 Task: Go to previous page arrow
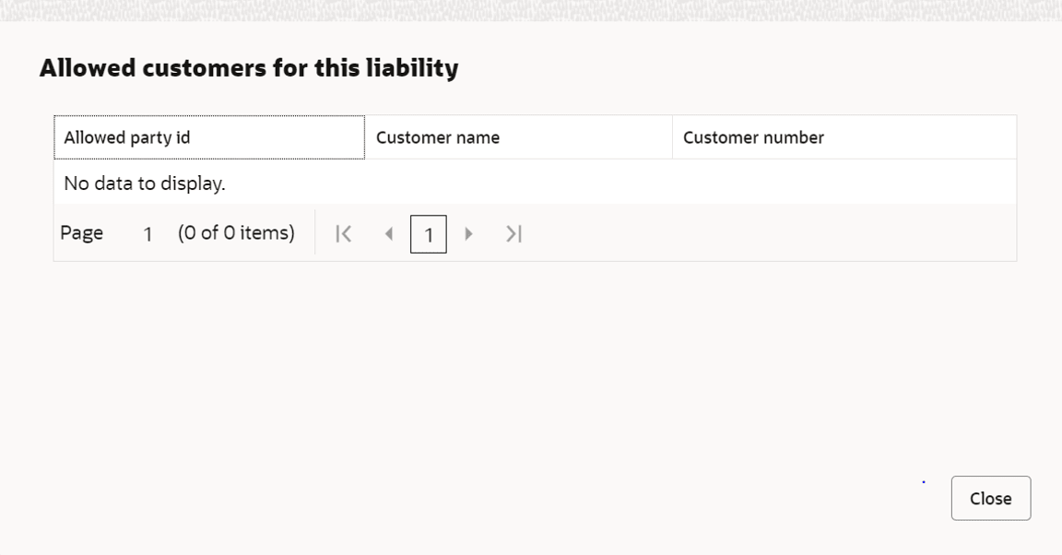click(389, 234)
